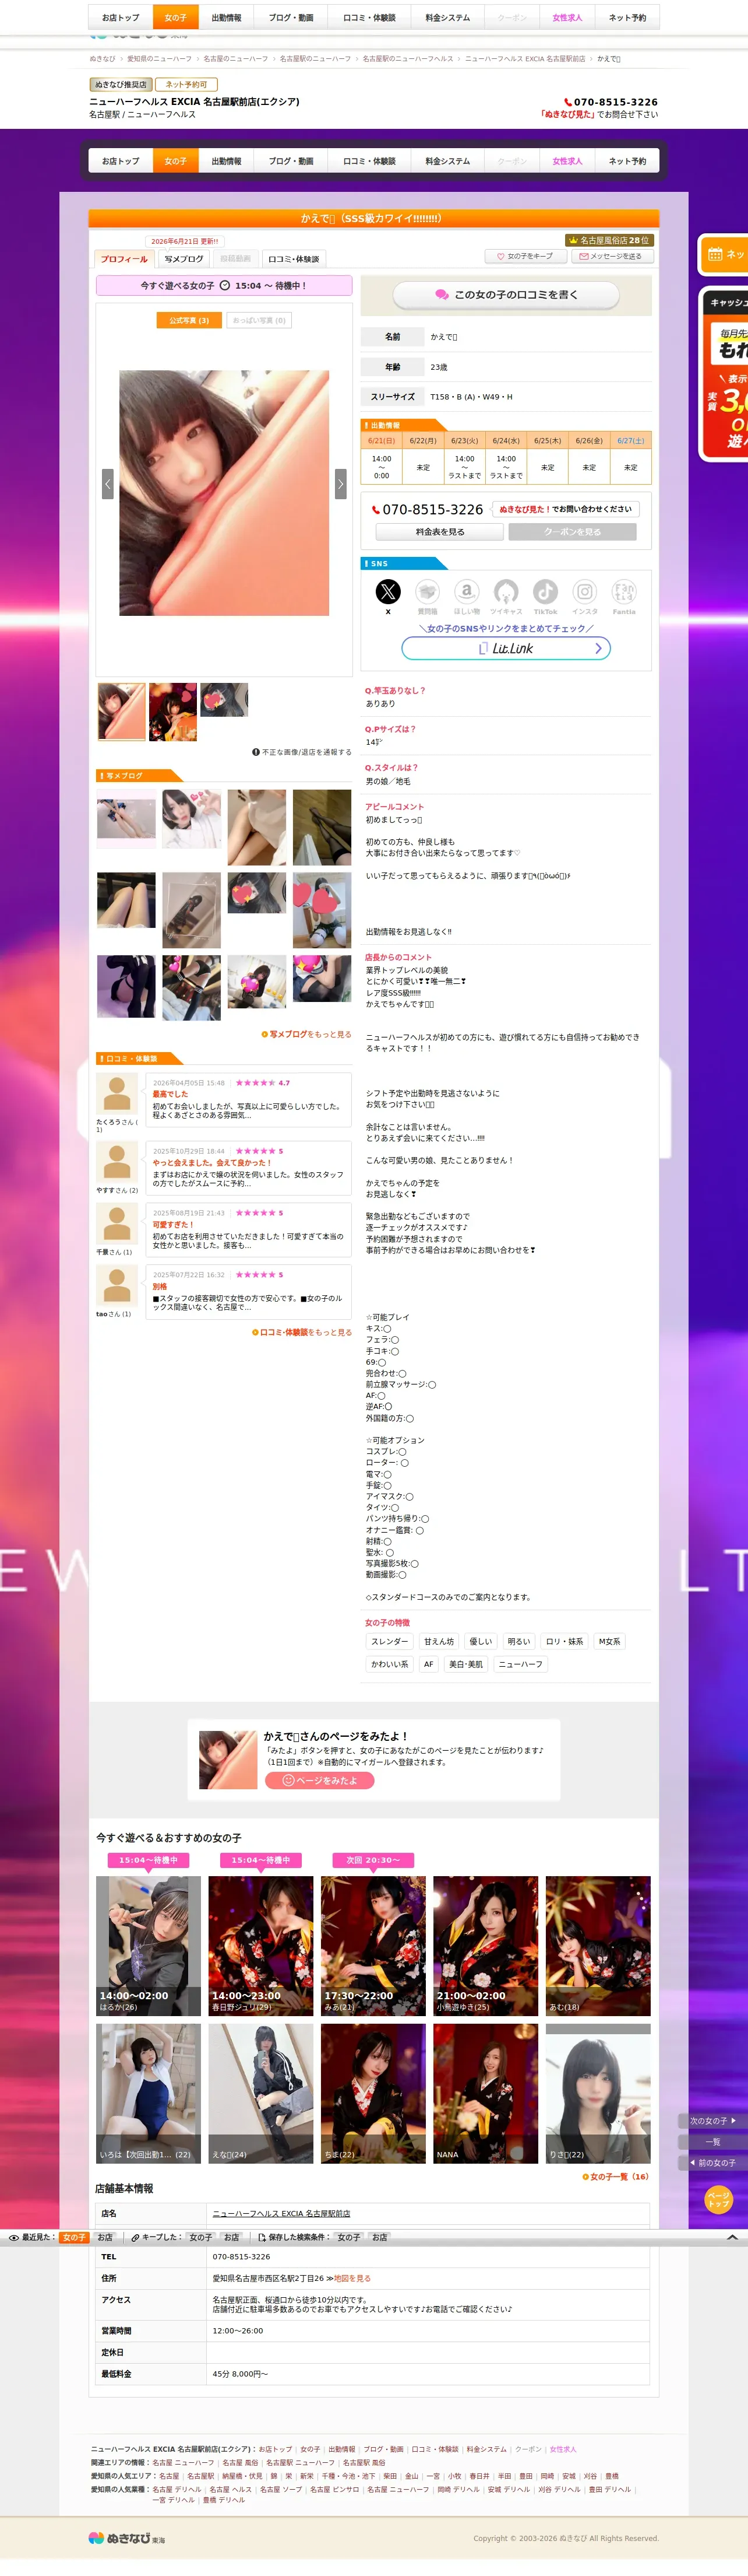Open the スレンダー feature tag

click(x=390, y=1641)
